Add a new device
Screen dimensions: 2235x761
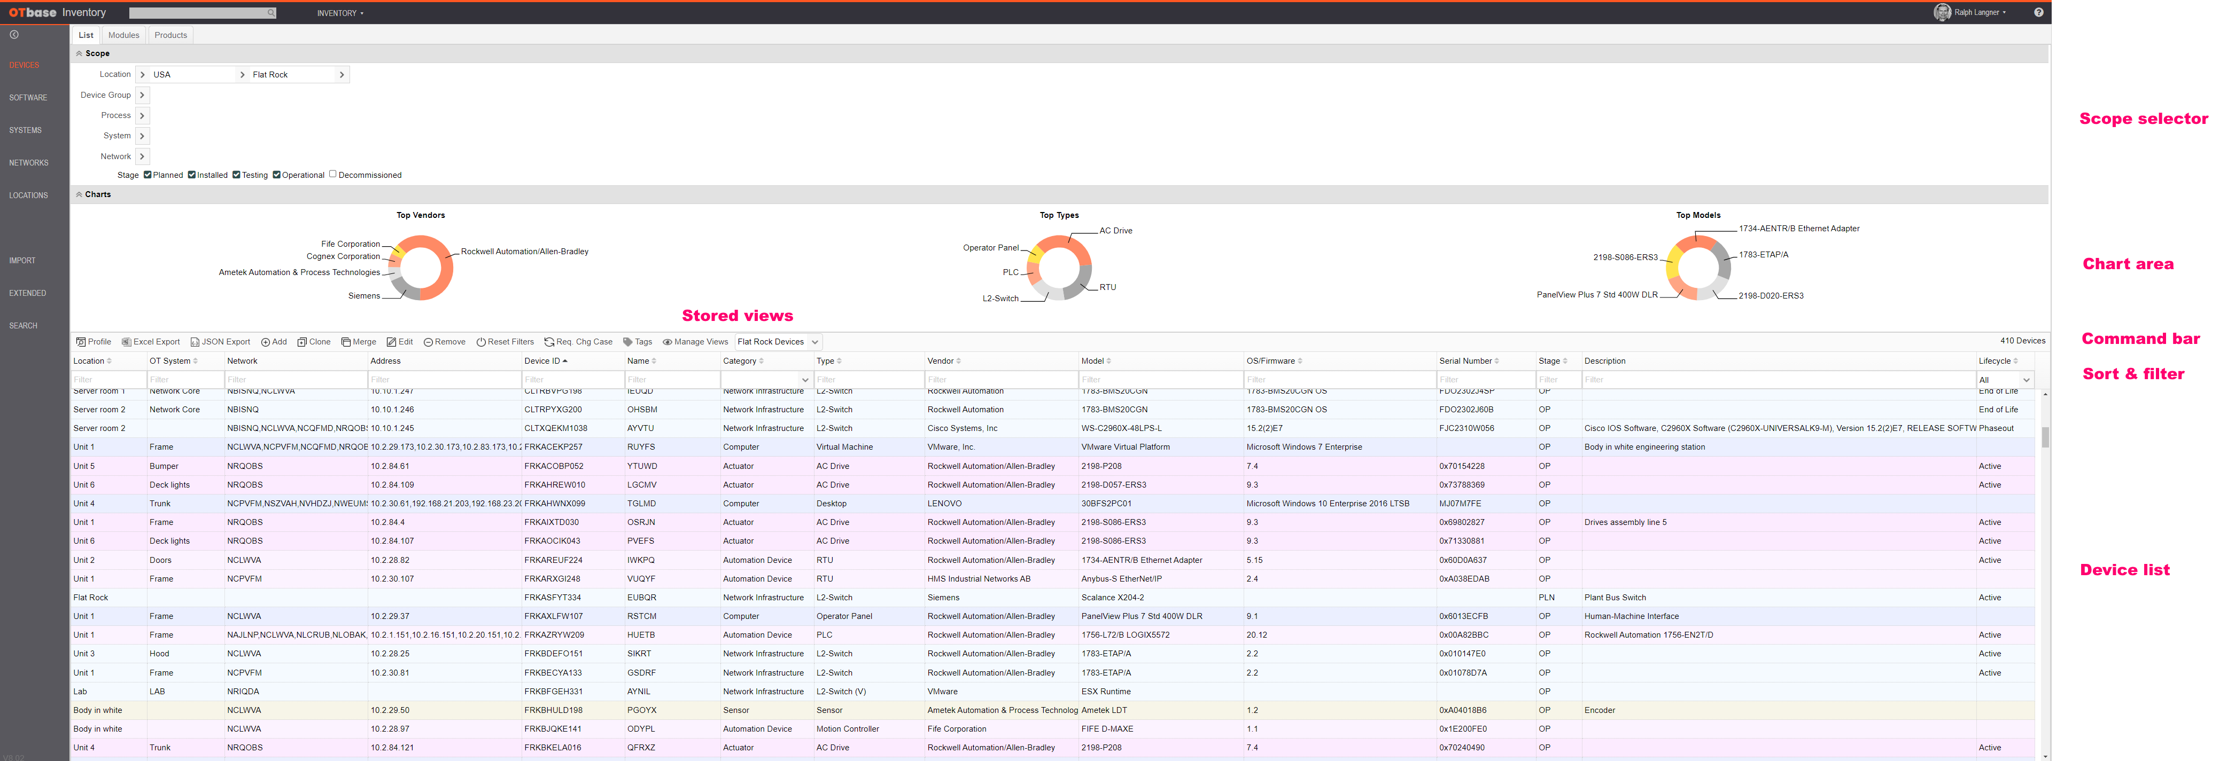pyautogui.click(x=274, y=342)
